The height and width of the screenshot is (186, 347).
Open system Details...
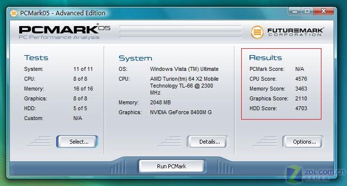(207, 142)
